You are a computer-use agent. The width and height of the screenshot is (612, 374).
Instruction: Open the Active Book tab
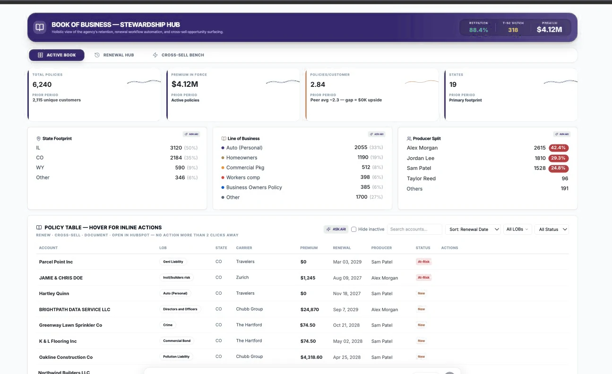(x=57, y=55)
